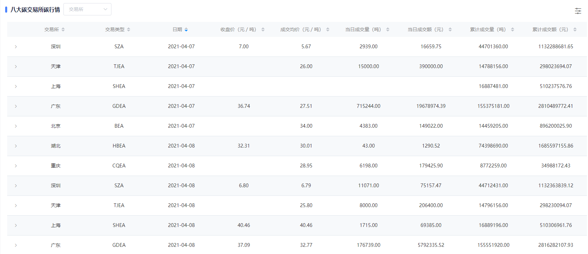Click the closing price 7.00
Image resolution: width=588 pixels, height=254 pixels.
point(244,47)
